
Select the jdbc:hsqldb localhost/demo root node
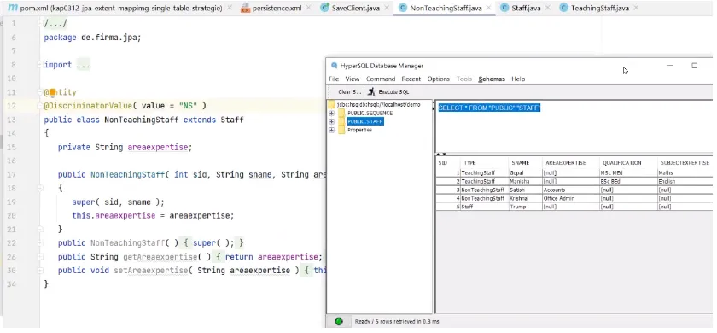click(x=379, y=105)
